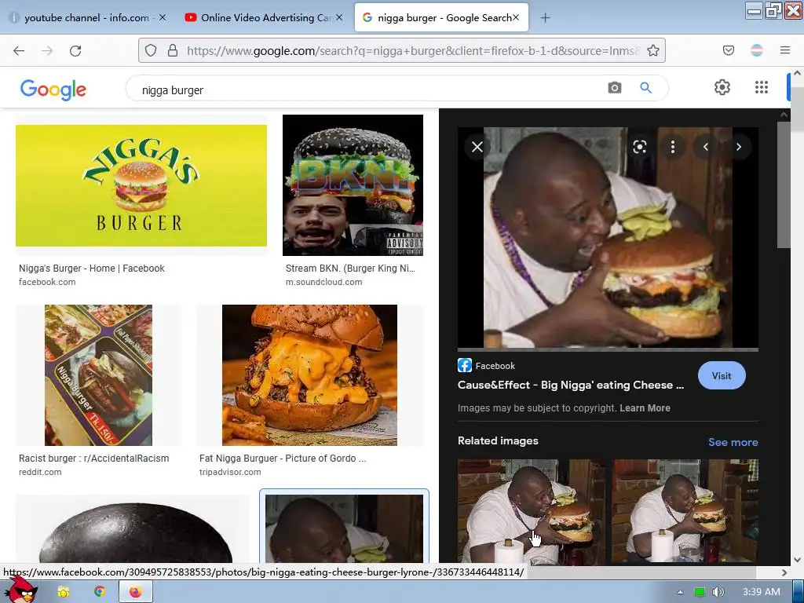804x603 pixels.
Task: Launch Chrome from the taskbar
Action: pyautogui.click(x=99, y=592)
